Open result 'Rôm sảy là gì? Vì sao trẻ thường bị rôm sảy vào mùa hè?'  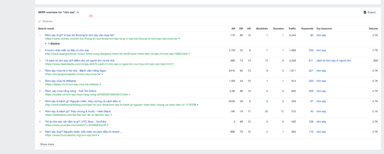click(79, 35)
